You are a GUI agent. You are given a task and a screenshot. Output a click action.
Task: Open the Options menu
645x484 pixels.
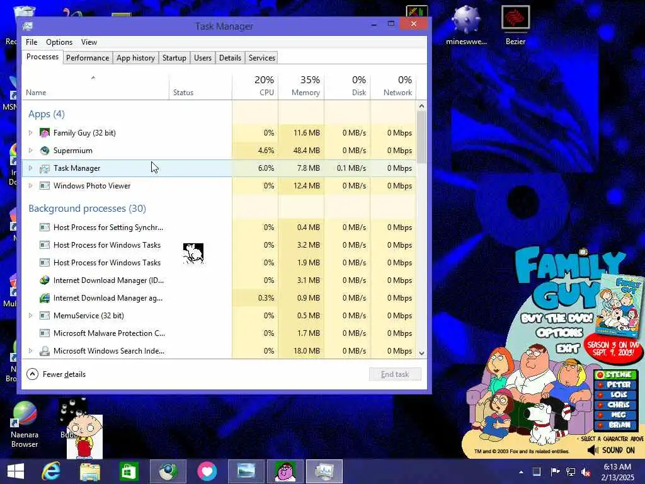pyautogui.click(x=59, y=42)
